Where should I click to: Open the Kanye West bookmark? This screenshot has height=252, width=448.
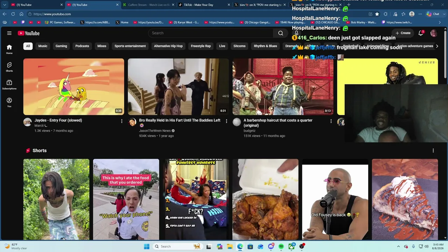click(184, 22)
